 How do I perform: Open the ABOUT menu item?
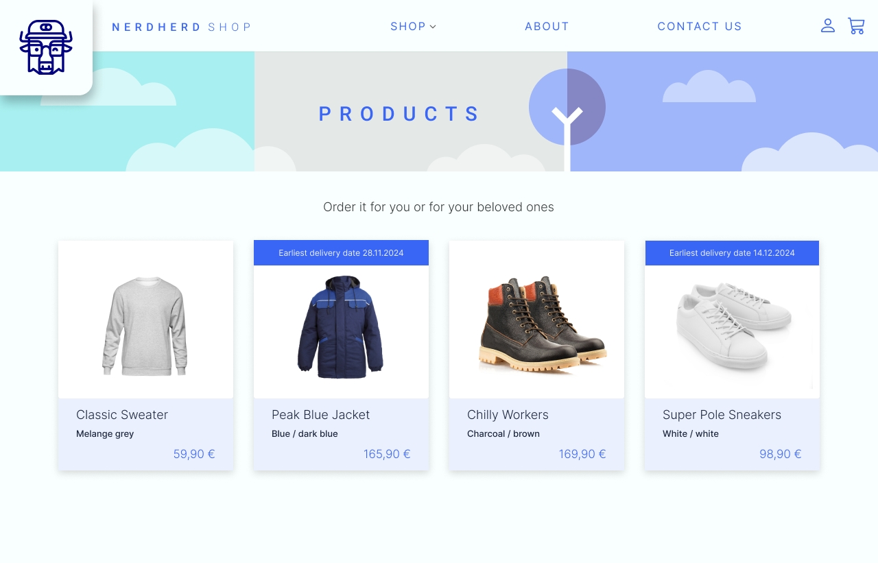coord(547,26)
